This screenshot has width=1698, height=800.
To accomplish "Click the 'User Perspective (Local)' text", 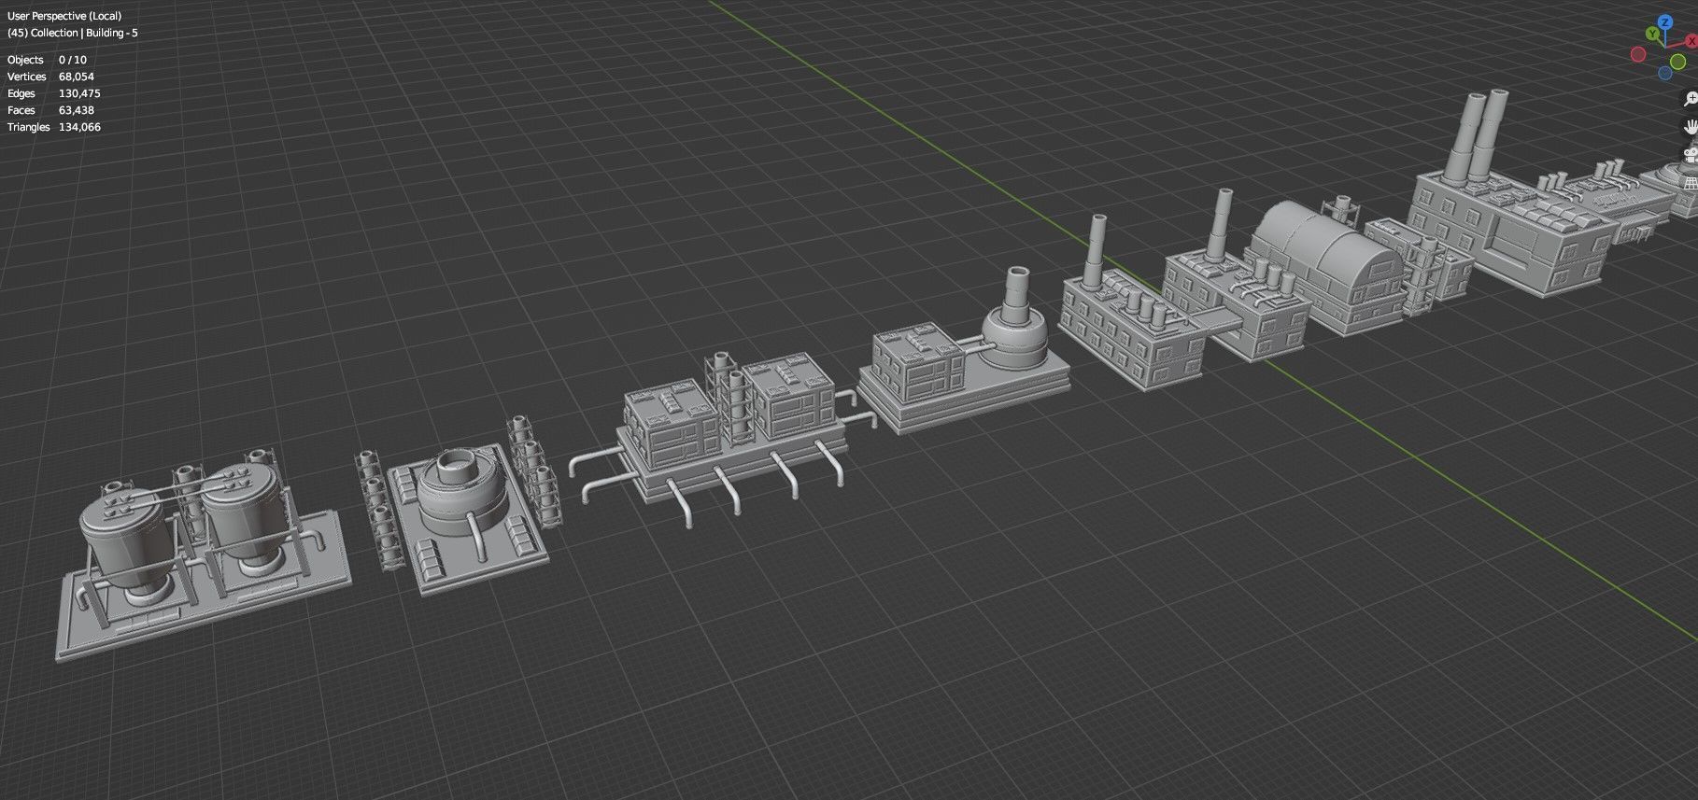I will click(64, 16).
